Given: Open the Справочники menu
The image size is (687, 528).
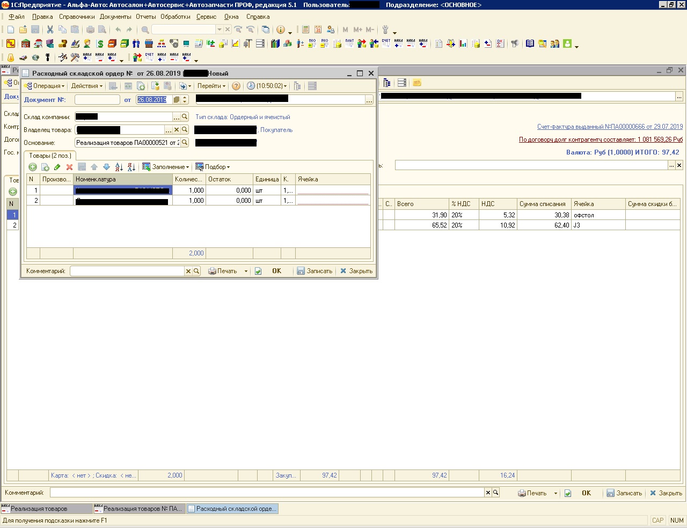Looking at the screenshot, I should [x=77, y=17].
